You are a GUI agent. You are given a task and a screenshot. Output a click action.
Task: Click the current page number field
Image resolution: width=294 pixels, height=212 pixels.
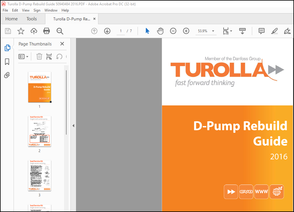tap(121, 31)
